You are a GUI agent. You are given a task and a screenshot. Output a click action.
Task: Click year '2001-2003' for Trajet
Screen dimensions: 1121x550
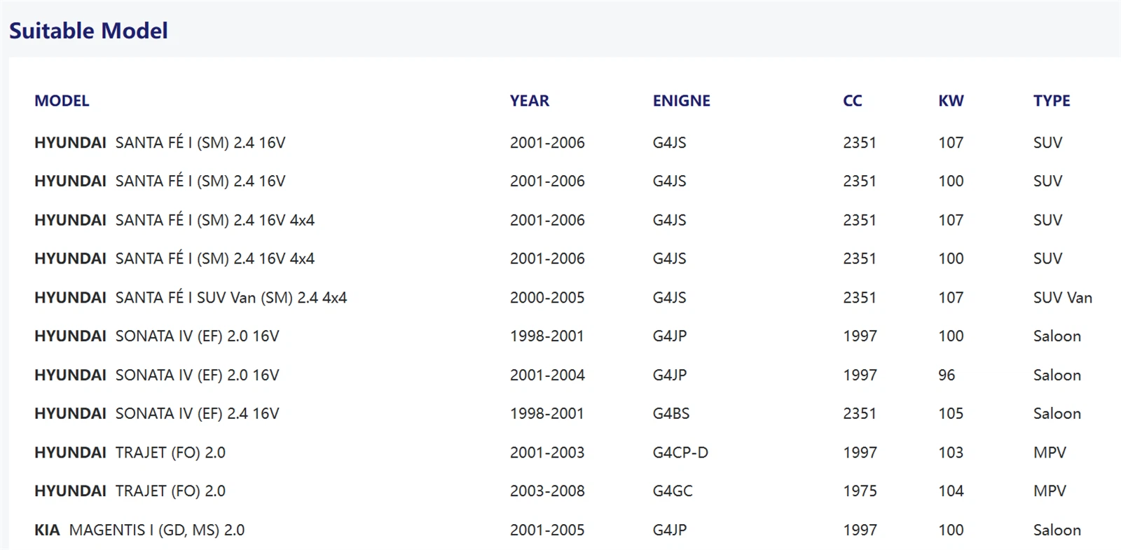[x=547, y=453]
